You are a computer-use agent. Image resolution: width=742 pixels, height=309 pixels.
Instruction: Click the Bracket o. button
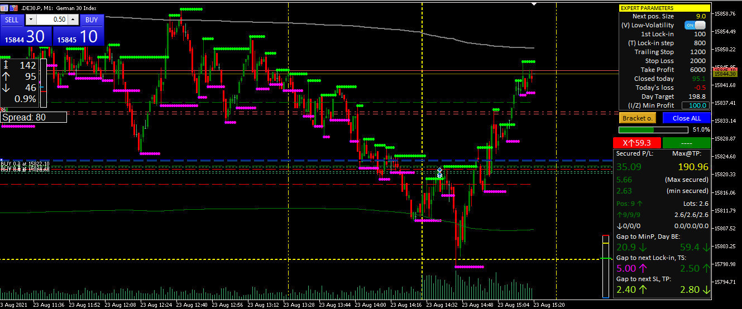(x=638, y=118)
